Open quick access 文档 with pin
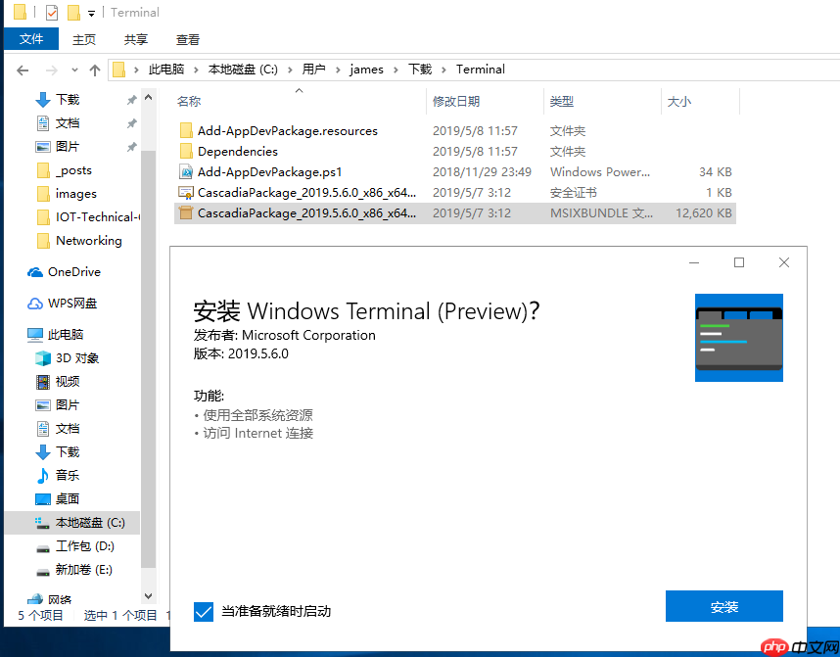Viewport: 840px width, 657px height. (68, 123)
